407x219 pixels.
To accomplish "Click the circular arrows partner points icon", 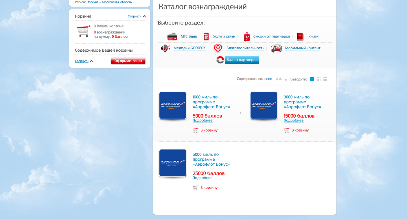I will click(220, 60).
